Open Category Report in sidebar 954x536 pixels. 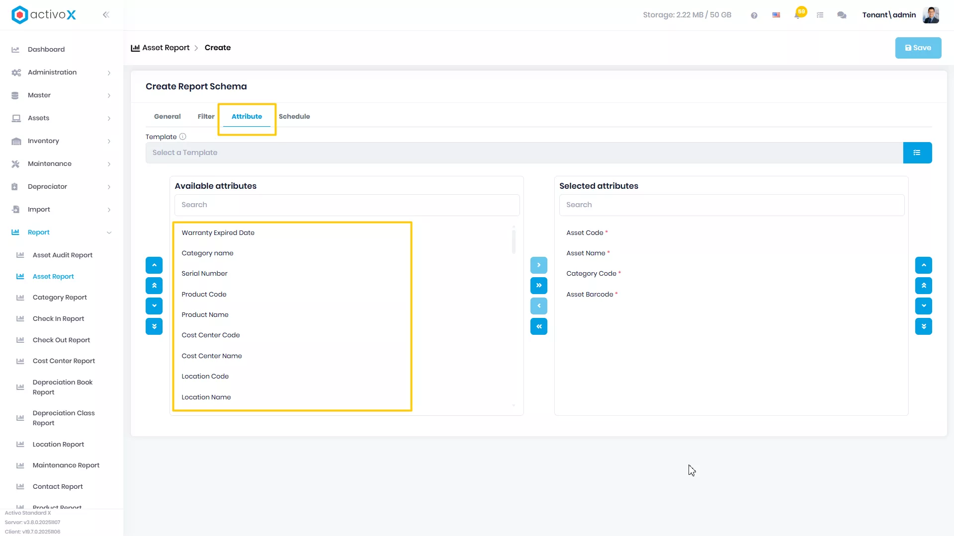(60, 298)
